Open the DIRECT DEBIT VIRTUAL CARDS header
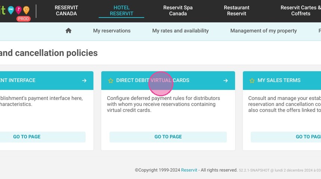Screen dimensions: 321x179 coord(168,81)
